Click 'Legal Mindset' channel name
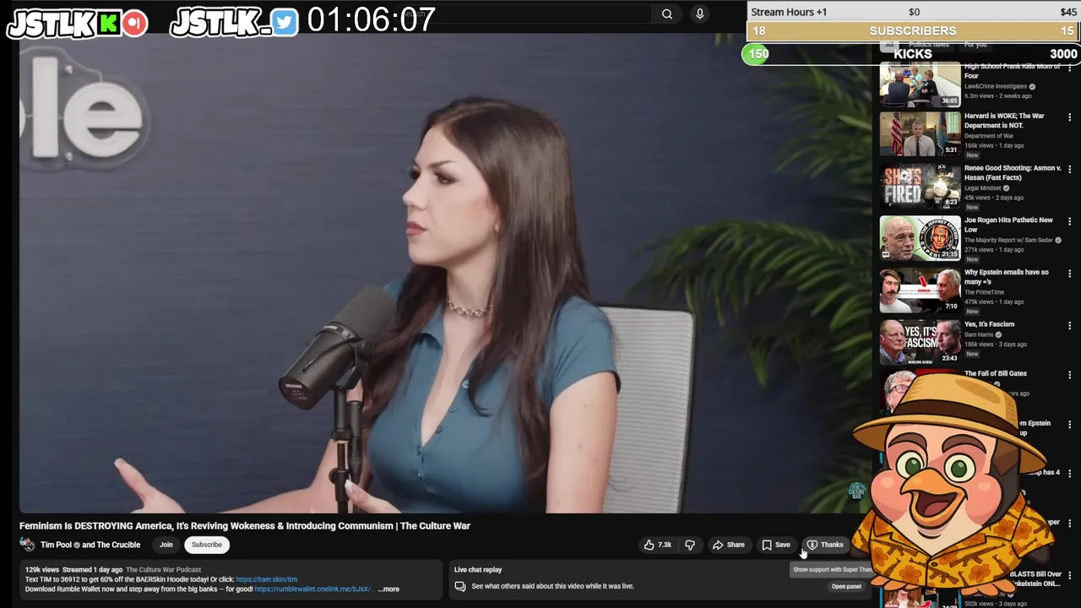 click(x=983, y=188)
